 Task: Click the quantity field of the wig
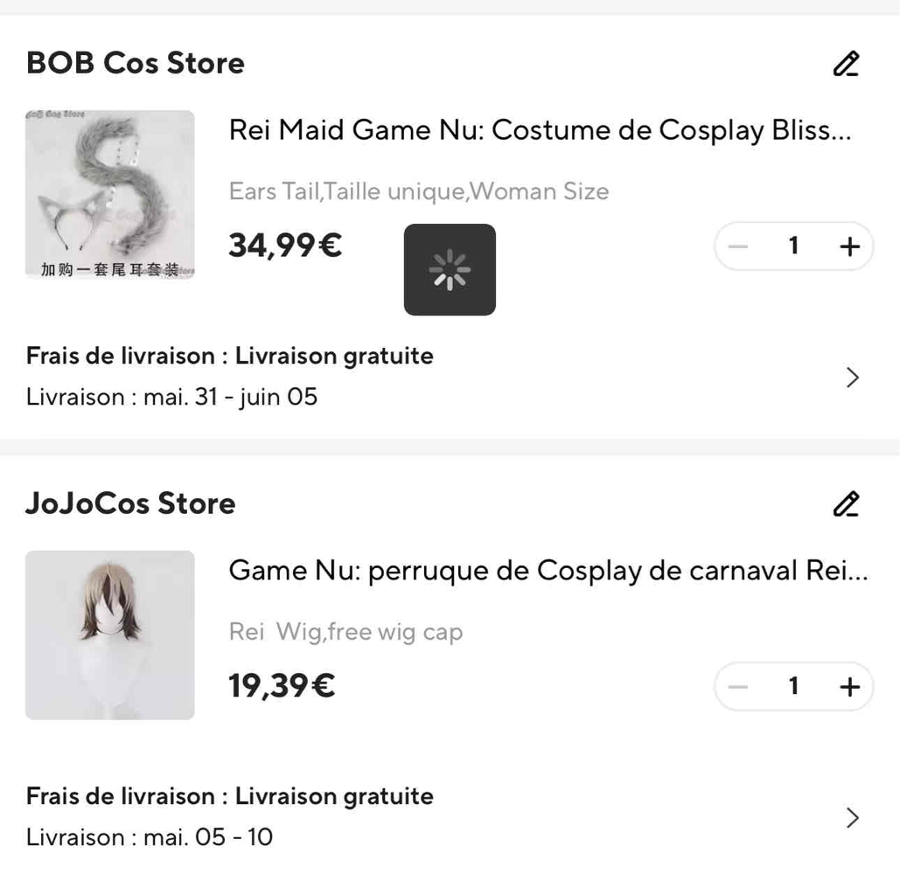pos(793,687)
